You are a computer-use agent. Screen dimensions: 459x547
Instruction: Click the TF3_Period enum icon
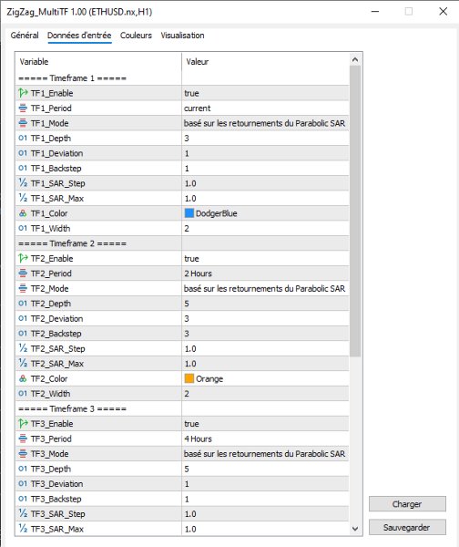tap(23, 439)
